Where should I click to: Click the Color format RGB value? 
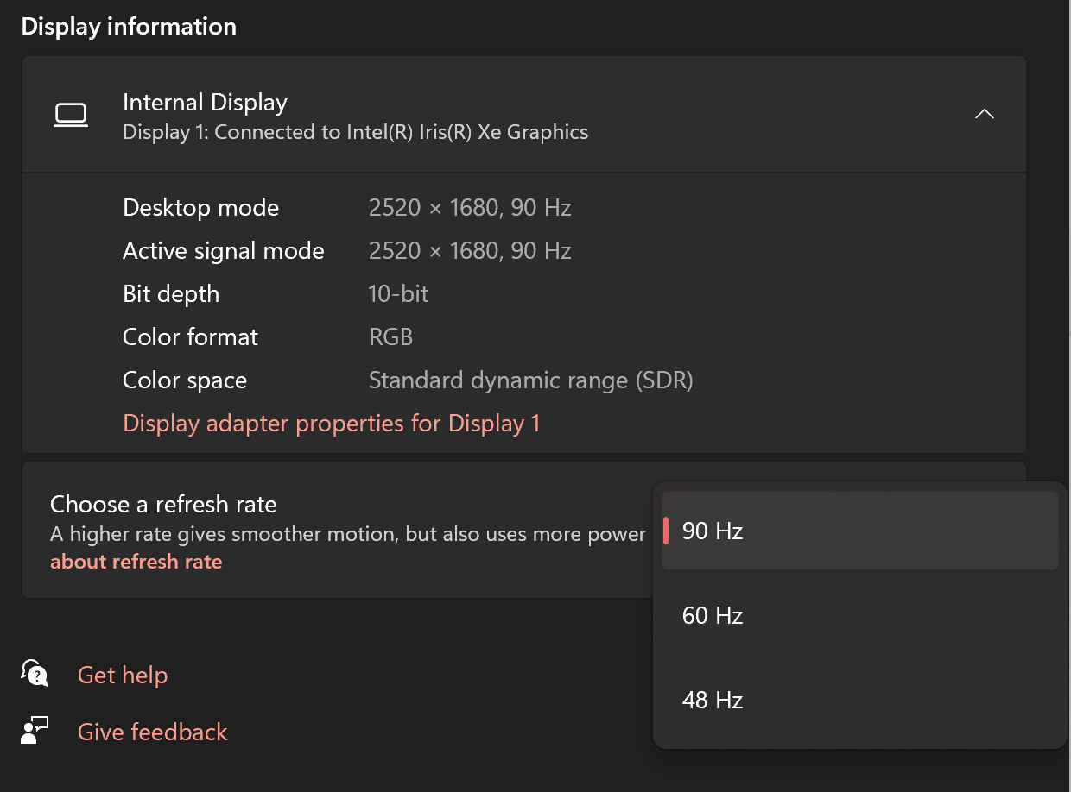390,337
